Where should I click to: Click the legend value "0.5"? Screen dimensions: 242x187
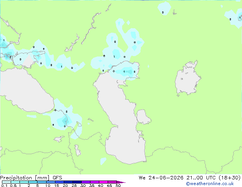coord(13,185)
